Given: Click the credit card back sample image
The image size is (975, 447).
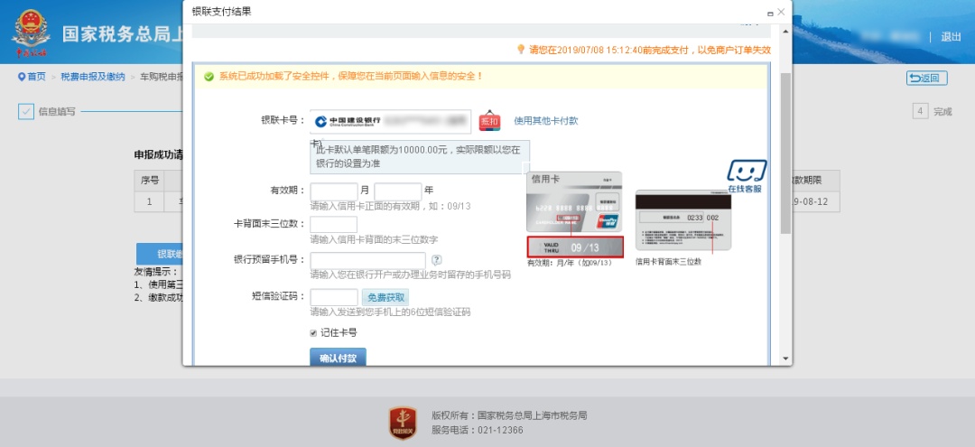Looking at the screenshot, I should click(683, 220).
